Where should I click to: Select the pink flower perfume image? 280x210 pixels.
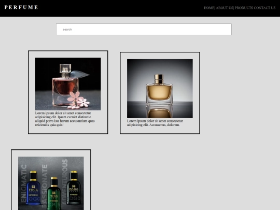click(x=68, y=84)
